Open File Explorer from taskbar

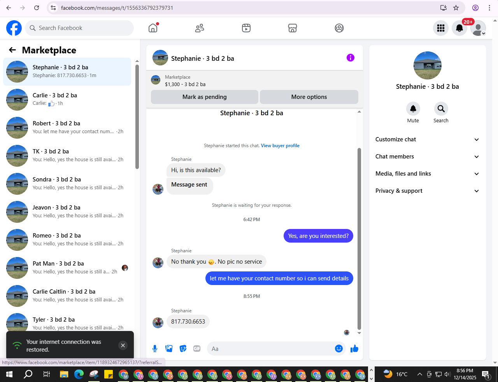(64, 375)
